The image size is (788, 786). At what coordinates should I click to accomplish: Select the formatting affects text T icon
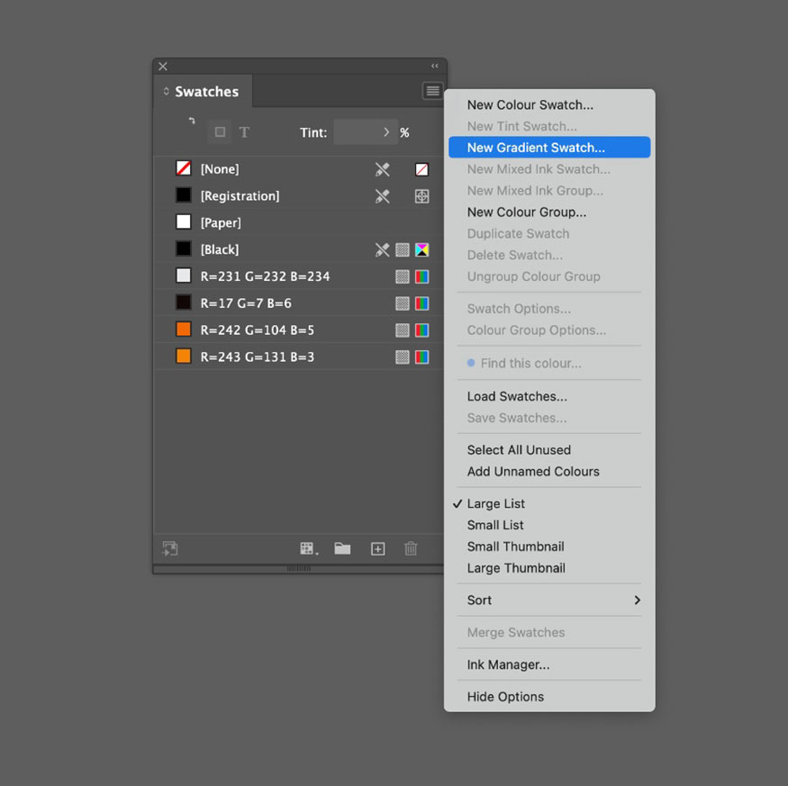[244, 132]
